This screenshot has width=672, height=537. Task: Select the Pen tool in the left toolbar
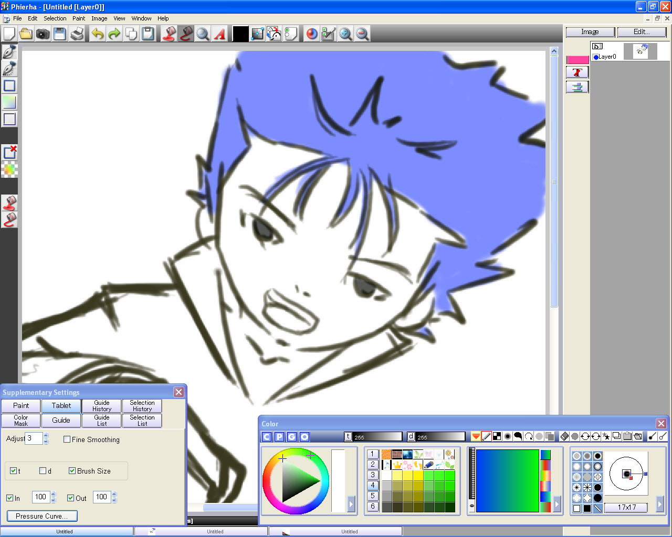(9, 51)
